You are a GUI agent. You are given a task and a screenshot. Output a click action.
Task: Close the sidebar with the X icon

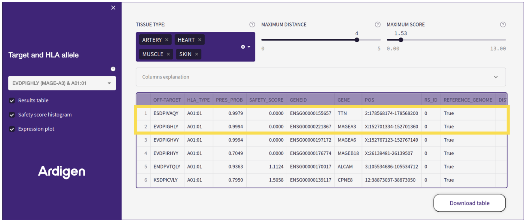(113, 8)
